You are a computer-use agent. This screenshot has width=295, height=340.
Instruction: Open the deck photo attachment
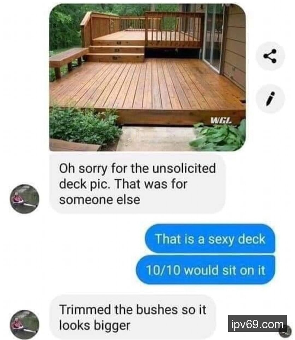pyautogui.click(x=148, y=78)
